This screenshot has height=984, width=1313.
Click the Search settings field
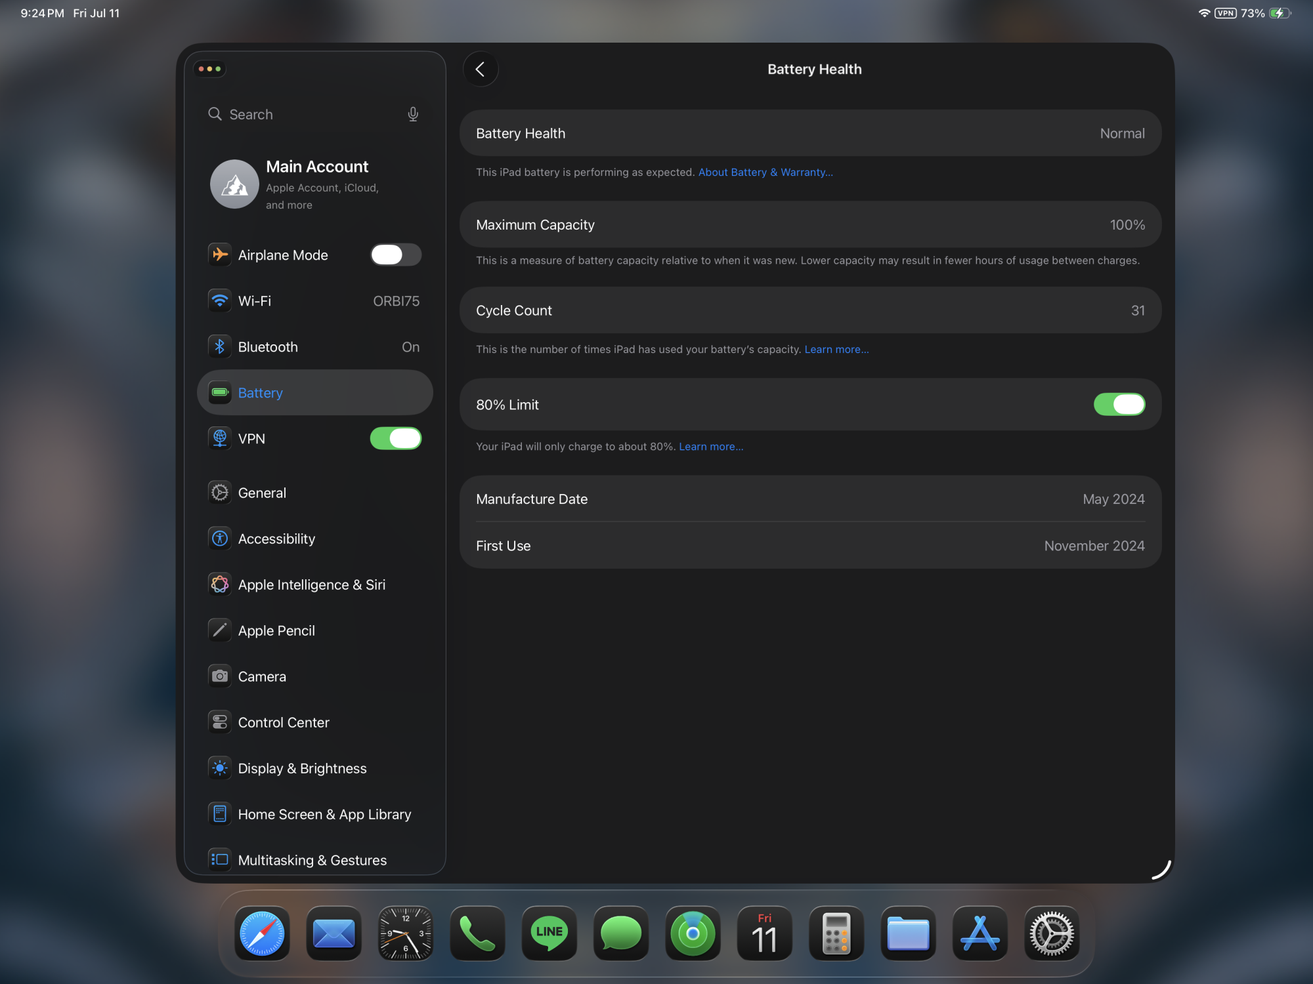coord(309,114)
